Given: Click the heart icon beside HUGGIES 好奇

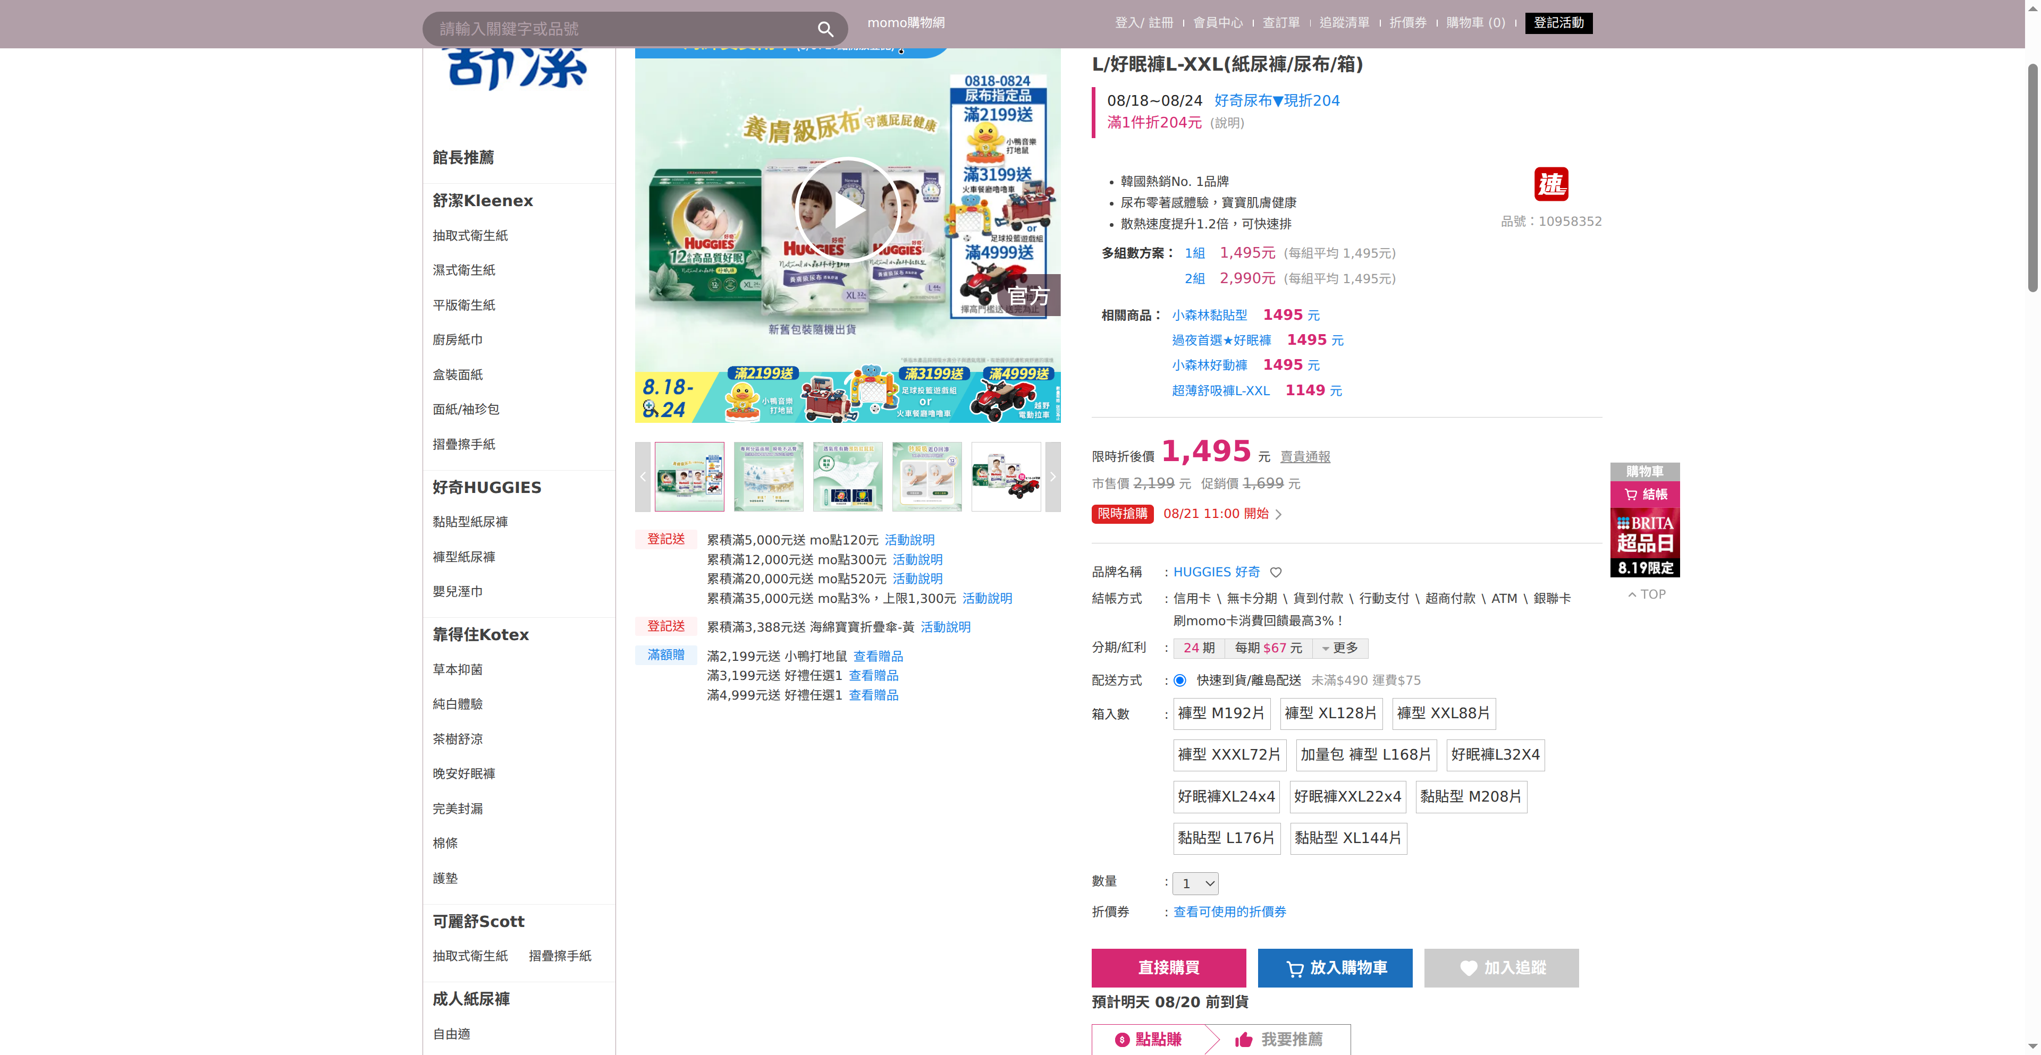Looking at the screenshot, I should [1276, 572].
